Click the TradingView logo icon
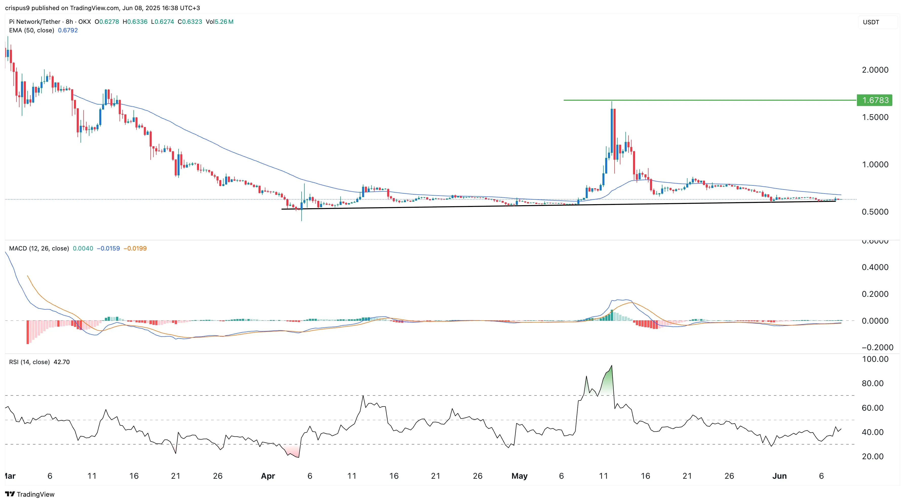Image resolution: width=905 pixels, height=503 pixels. [x=10, y=494]
